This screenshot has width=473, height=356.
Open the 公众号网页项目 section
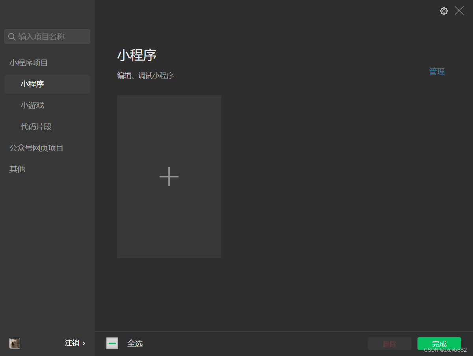tap(35, 147)
